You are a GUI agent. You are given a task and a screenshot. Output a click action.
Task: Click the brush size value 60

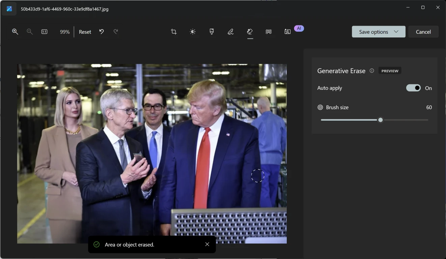pyautogui.click(x=429, y=107)
